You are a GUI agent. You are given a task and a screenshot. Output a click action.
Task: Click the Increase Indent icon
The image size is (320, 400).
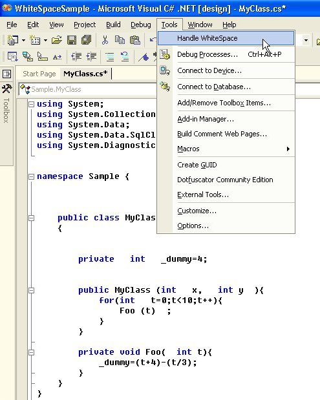click(x=91, y=56)
